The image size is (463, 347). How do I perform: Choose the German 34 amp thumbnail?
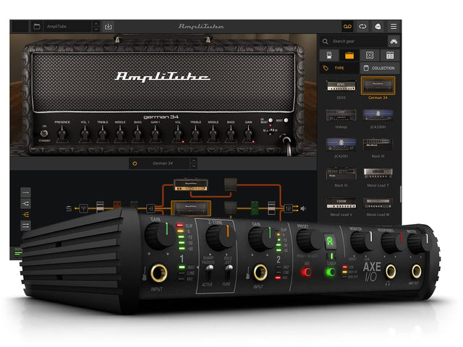click(x=378, y=86)
